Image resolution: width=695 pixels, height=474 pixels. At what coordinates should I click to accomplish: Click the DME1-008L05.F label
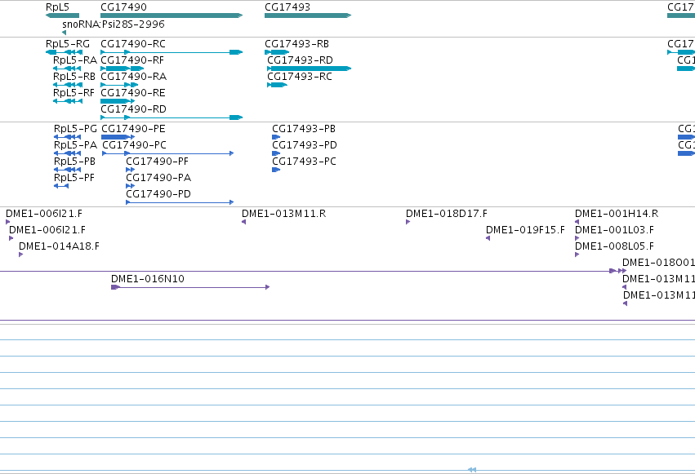[x=614, y=246]
